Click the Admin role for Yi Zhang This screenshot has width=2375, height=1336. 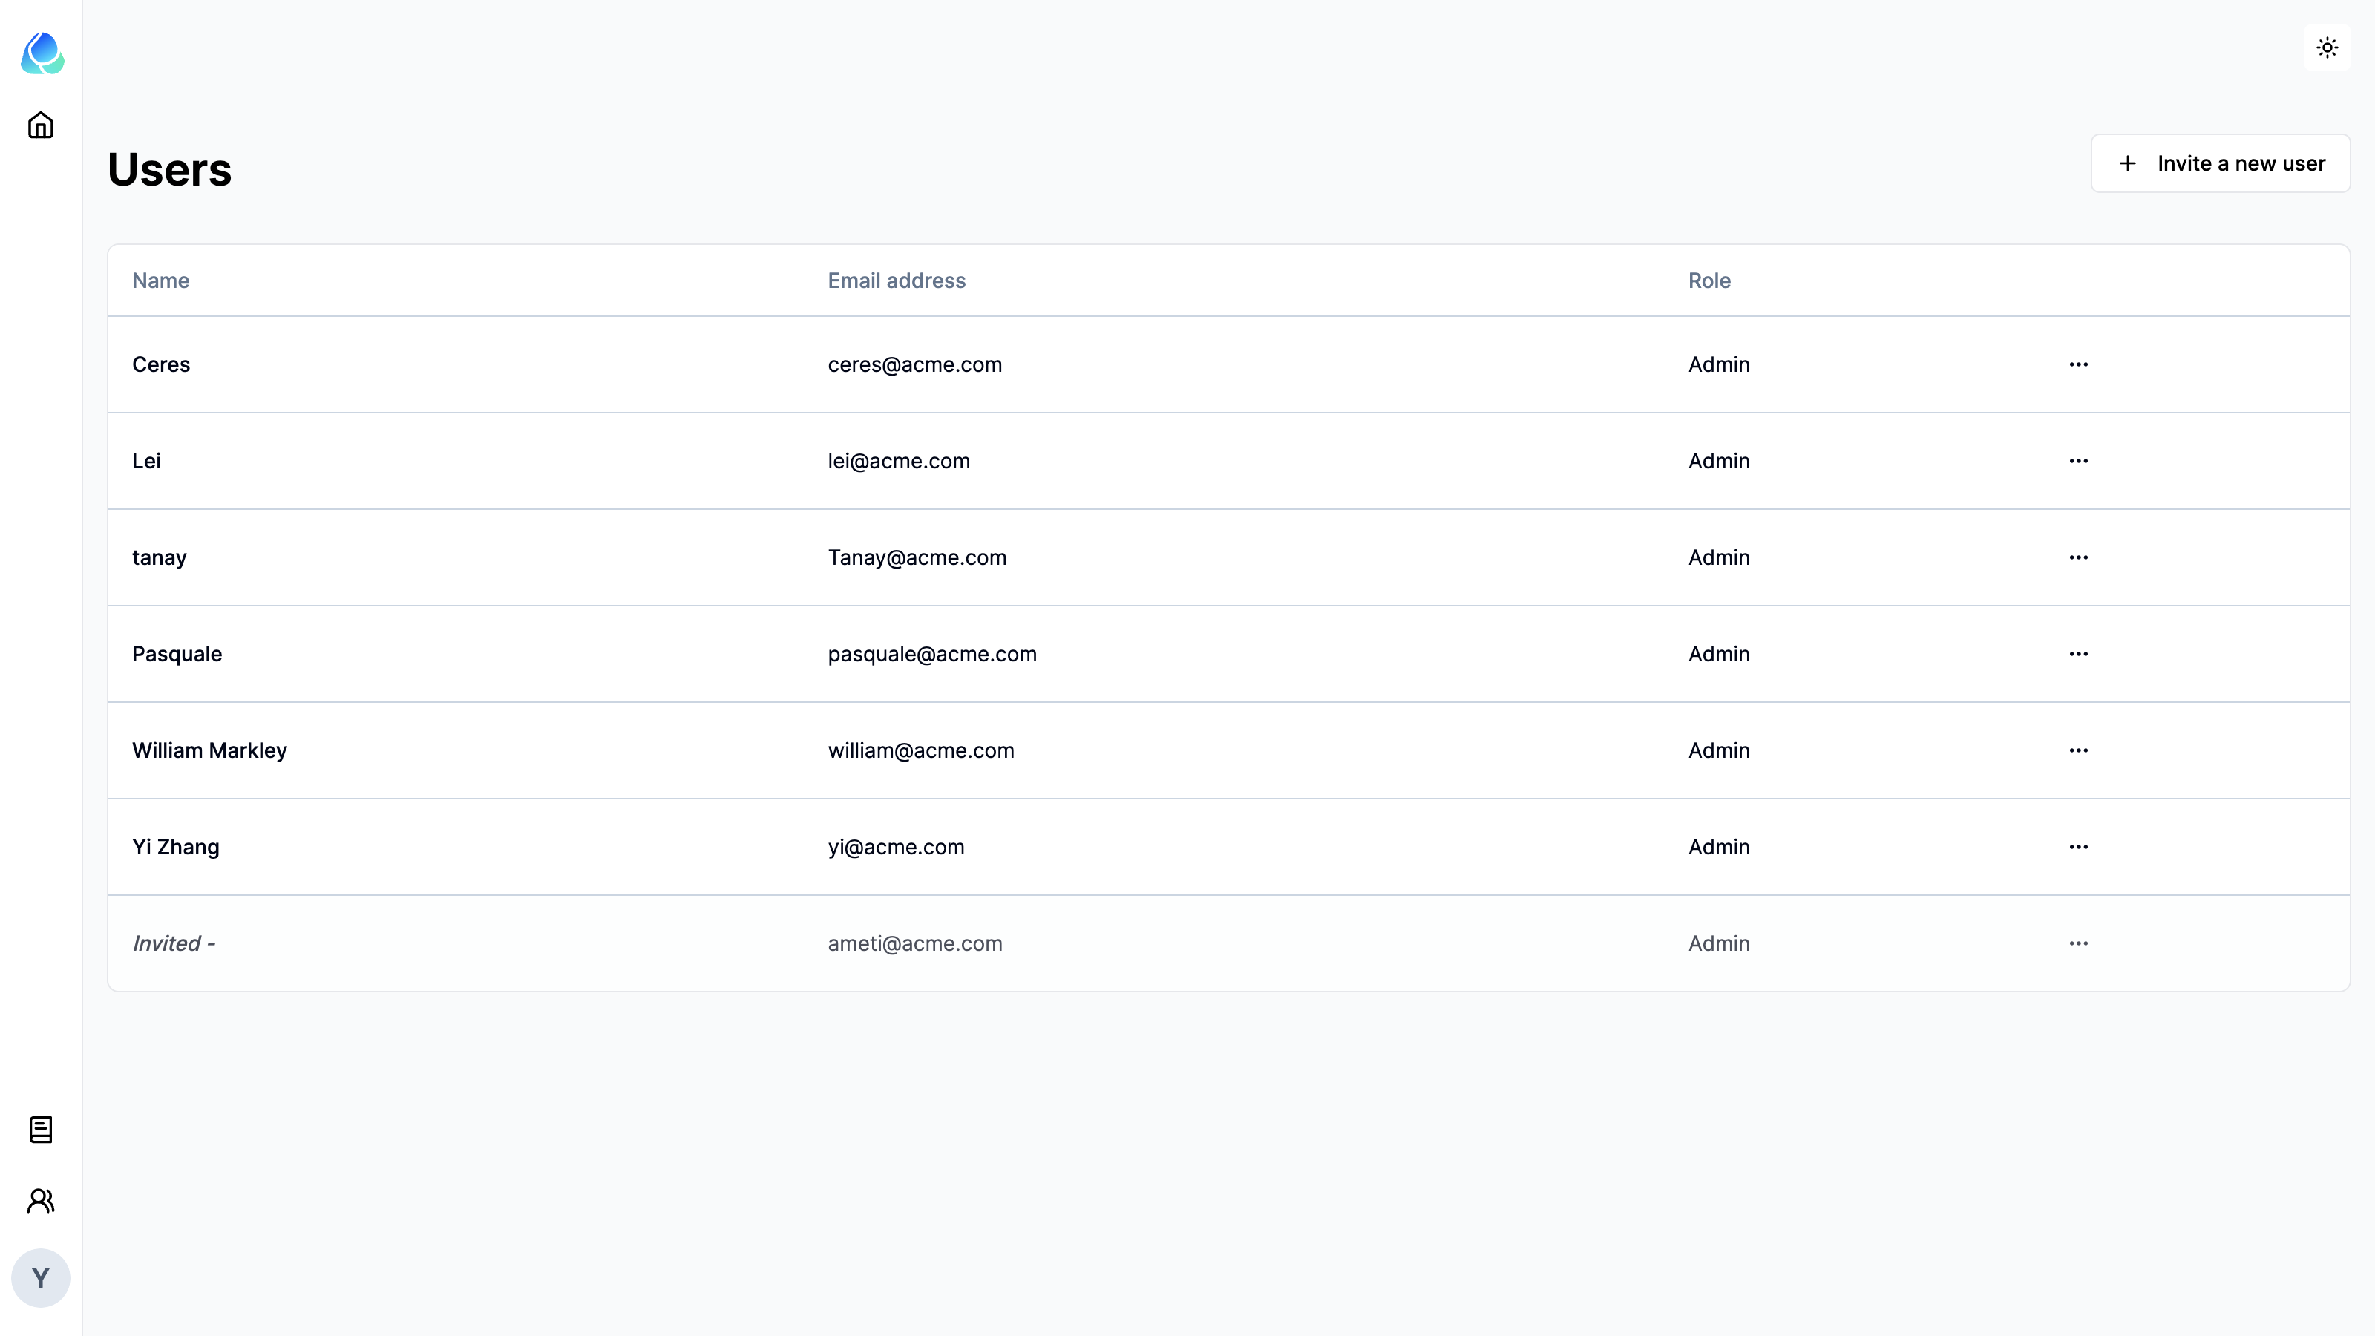1719,848
